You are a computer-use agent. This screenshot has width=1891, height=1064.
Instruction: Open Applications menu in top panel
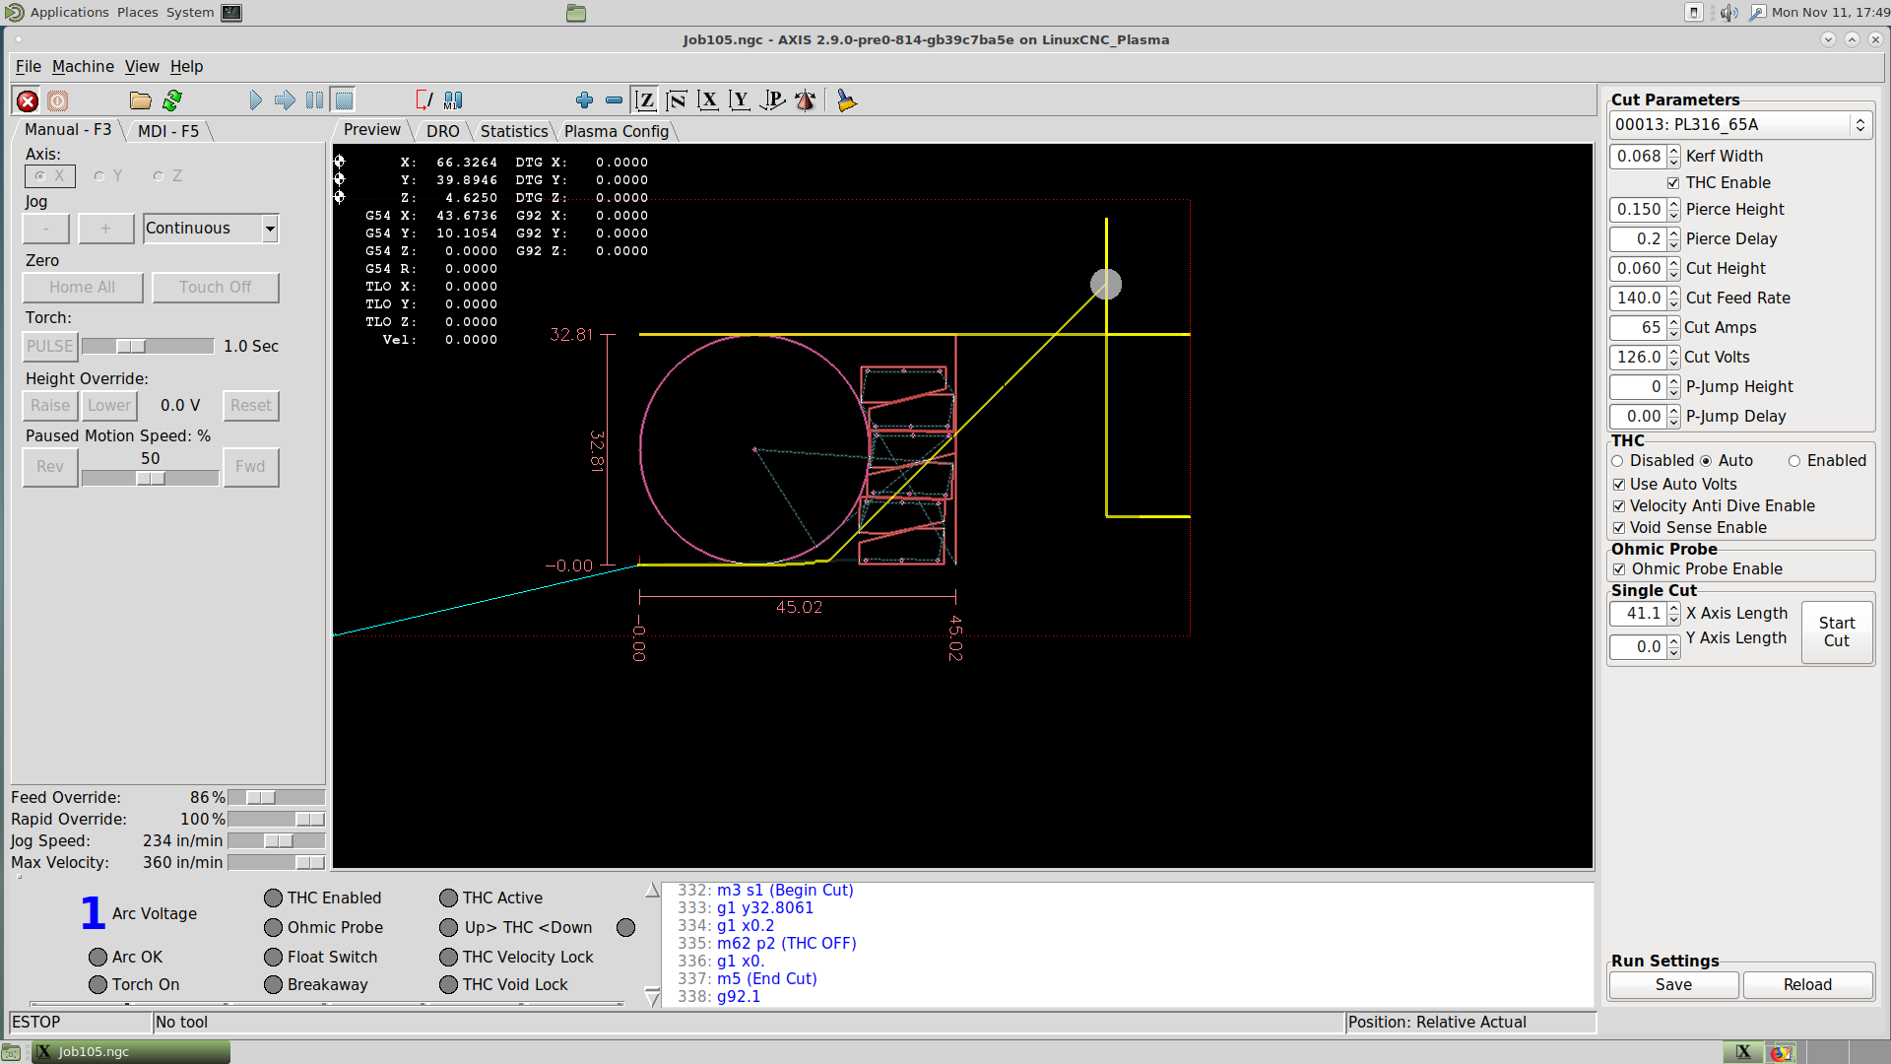69,13
